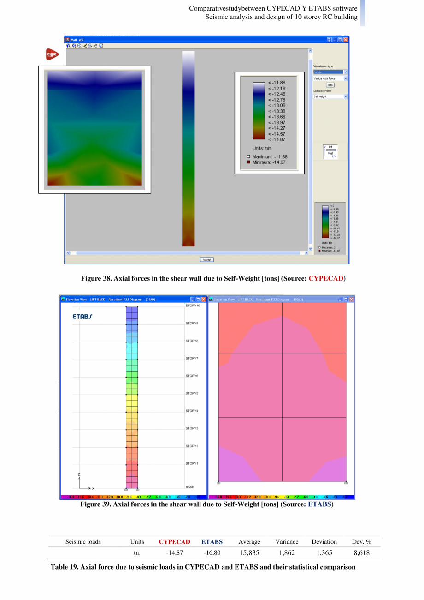Viewport: 424px width, 600px height.
Task: Toggle the Maximum: 0 marker in the bottom legend
Action: 319,247
